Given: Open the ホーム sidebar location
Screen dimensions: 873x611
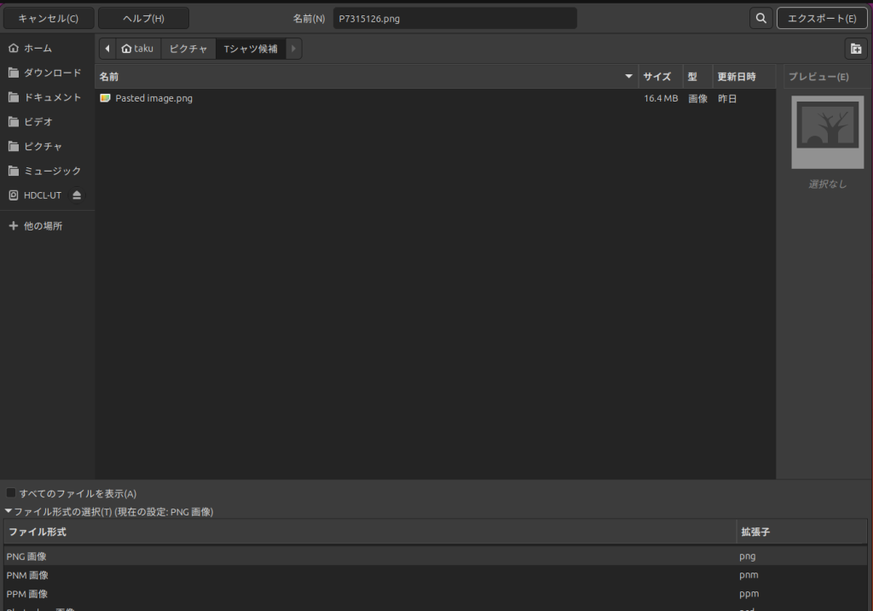Looking at the screenshot, I should (38, 49).
